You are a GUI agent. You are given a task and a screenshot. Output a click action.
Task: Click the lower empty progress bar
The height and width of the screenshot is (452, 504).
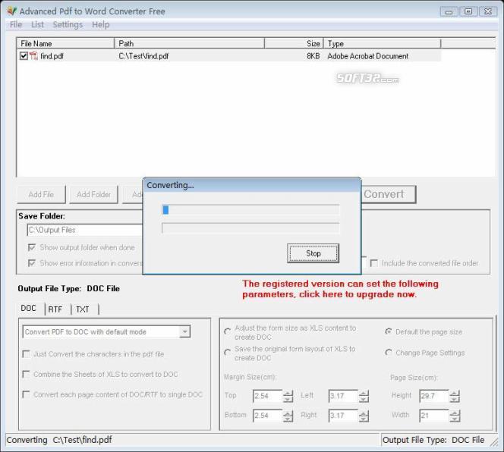pos(250,228)
